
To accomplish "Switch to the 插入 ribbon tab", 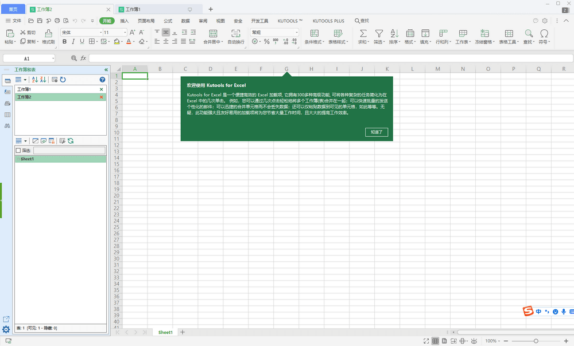I will point(124,21).
